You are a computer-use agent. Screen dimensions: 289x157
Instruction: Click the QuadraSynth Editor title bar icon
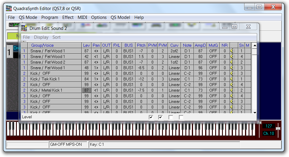[x=9, y=9]
